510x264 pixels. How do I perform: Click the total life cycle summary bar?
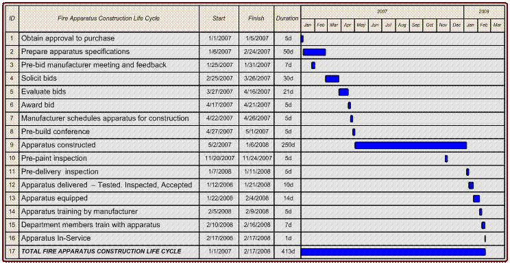click(x=393, y=252)
